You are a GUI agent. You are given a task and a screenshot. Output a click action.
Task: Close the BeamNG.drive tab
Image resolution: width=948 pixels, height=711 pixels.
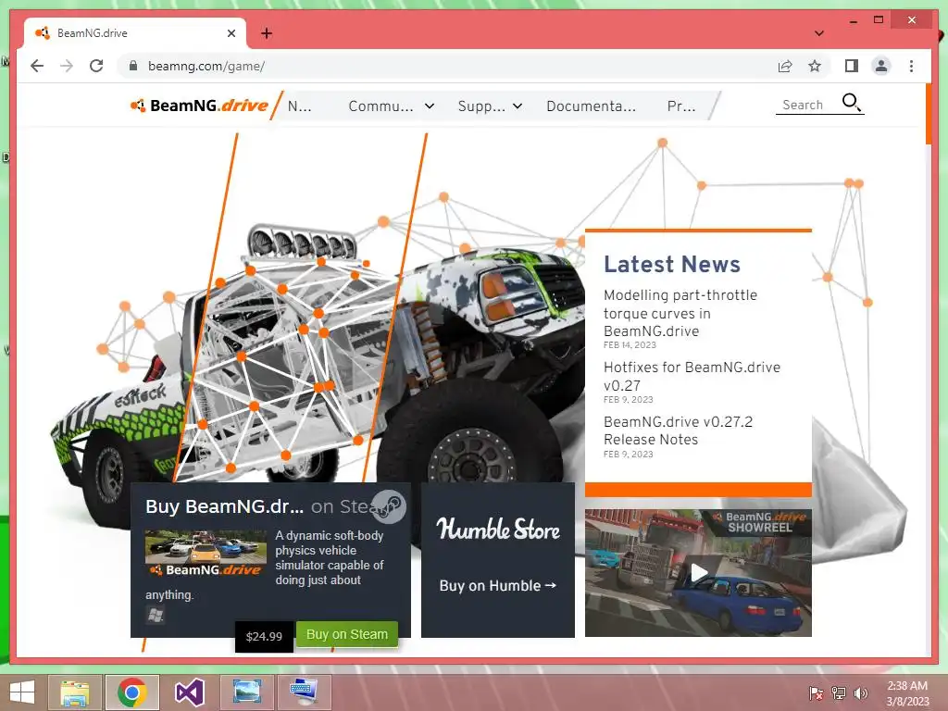point(231,33)
